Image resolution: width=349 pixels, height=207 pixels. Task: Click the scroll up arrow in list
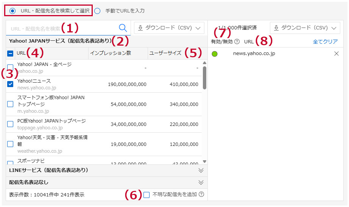click(204, 63)
